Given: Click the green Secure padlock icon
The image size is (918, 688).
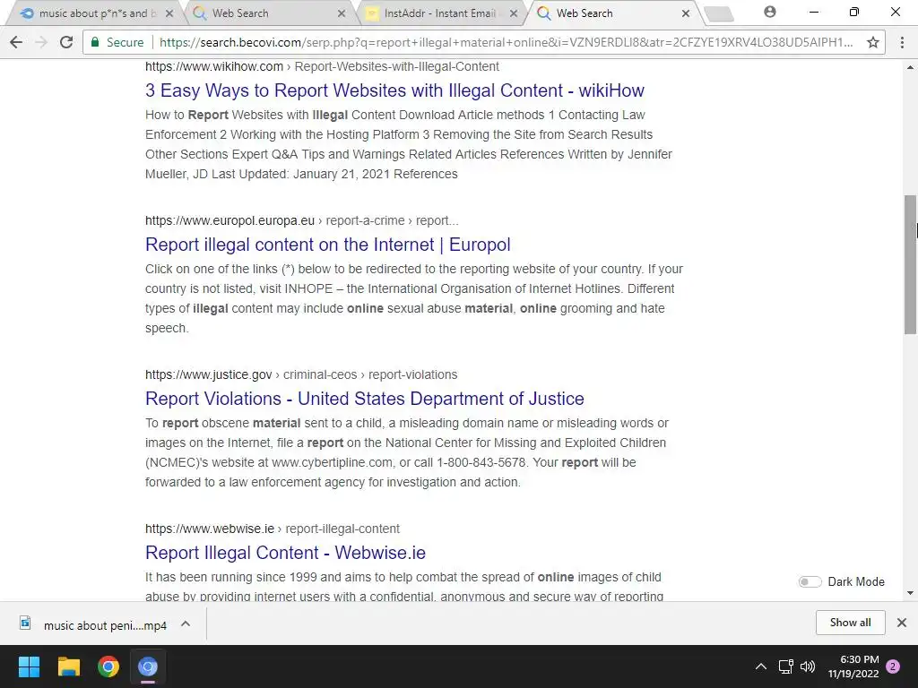Looking at the screenshot, I should (95, 42).
